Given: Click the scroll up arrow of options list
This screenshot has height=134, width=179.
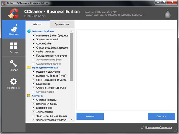Looking at the screenshot, I should [x=72, y=31].
